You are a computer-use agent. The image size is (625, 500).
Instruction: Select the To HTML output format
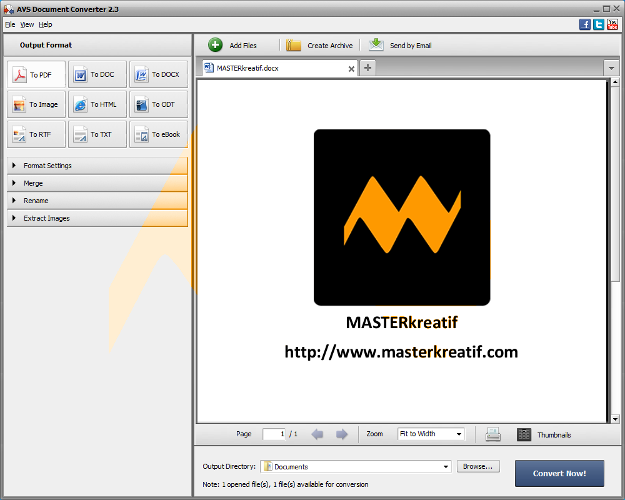(x=97, y=104)
